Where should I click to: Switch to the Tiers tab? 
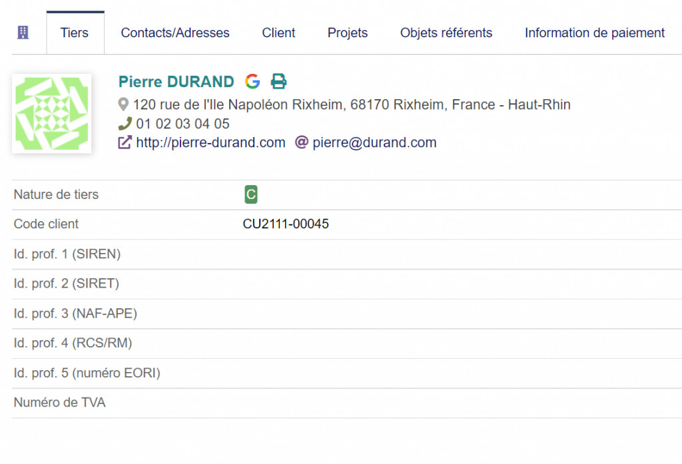pos(75,33)
